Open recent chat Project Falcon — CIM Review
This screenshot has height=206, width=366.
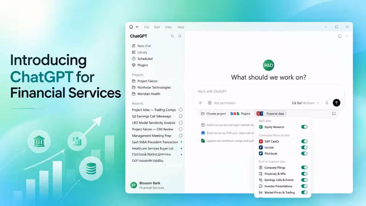(x=153, y=129)
